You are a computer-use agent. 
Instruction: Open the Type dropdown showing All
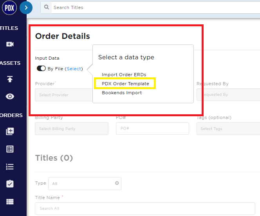coord(85,183)
